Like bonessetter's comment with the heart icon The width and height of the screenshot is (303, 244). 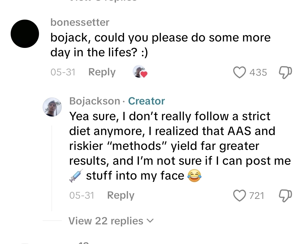240,72
